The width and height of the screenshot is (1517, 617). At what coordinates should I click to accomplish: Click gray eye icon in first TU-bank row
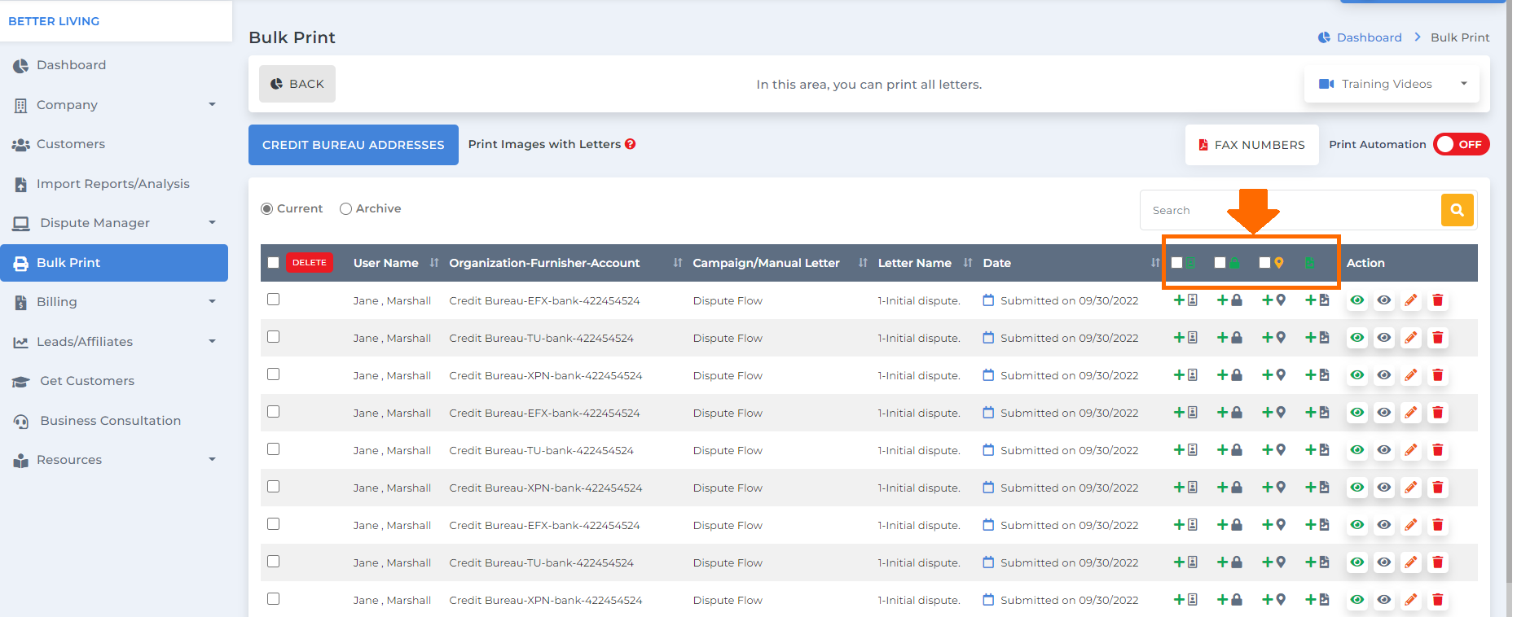(1384, 338)
